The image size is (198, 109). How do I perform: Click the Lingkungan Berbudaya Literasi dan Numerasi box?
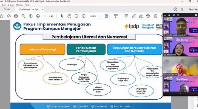coord(134,49)
